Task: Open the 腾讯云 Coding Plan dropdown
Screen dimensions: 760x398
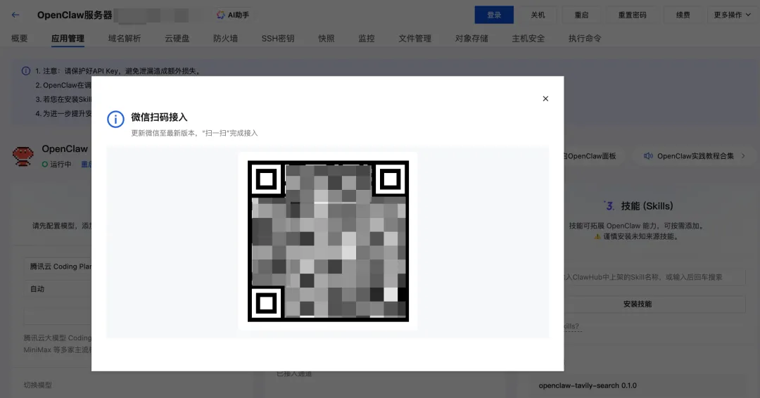Action: 58,267
